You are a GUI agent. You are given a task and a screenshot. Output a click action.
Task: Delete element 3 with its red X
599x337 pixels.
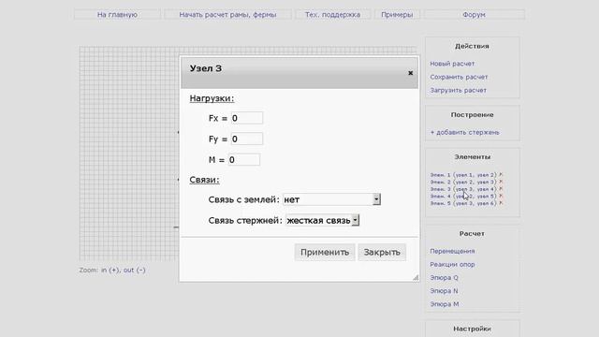point(501,189)
